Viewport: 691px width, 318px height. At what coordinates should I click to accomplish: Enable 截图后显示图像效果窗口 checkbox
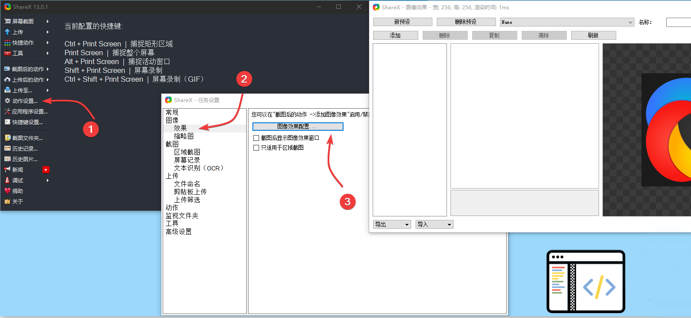click(x=256, y=138)
